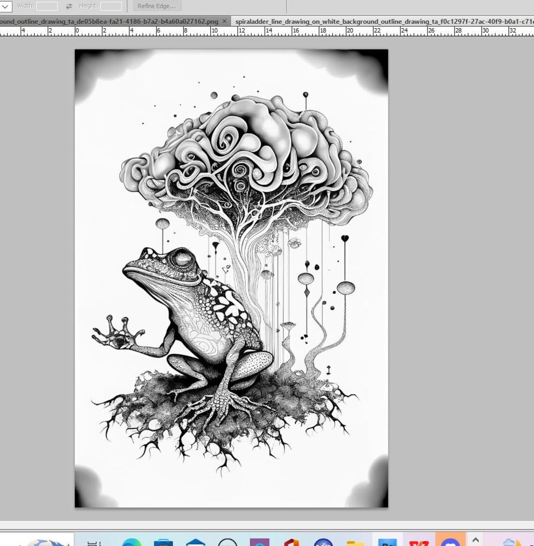
Task: Click inside the Width input field
Action: 47,6
